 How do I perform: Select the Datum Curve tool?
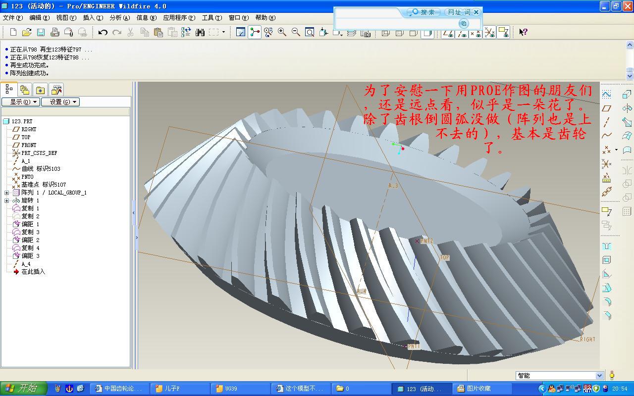[x=606, y=136]
